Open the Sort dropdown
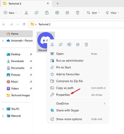Image resolution: width=124 pixels, height=134 pixels. click(x=93, y=13)
